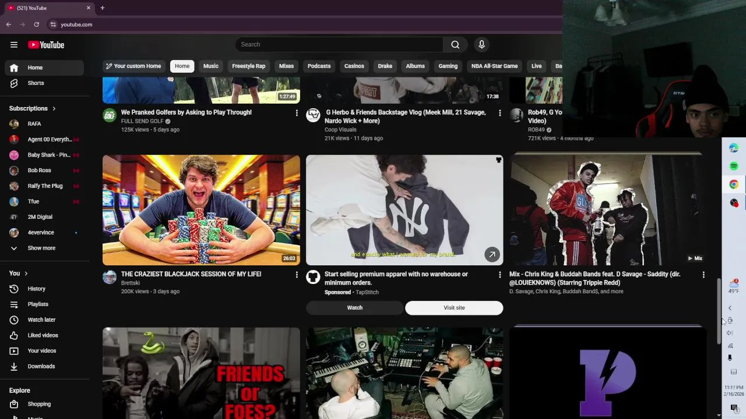
Task: Open Baby Shark subscription channel
Action: coord(44,155)
